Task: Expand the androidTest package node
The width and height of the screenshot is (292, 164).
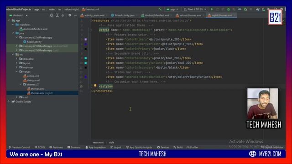Action: [16, 46]
